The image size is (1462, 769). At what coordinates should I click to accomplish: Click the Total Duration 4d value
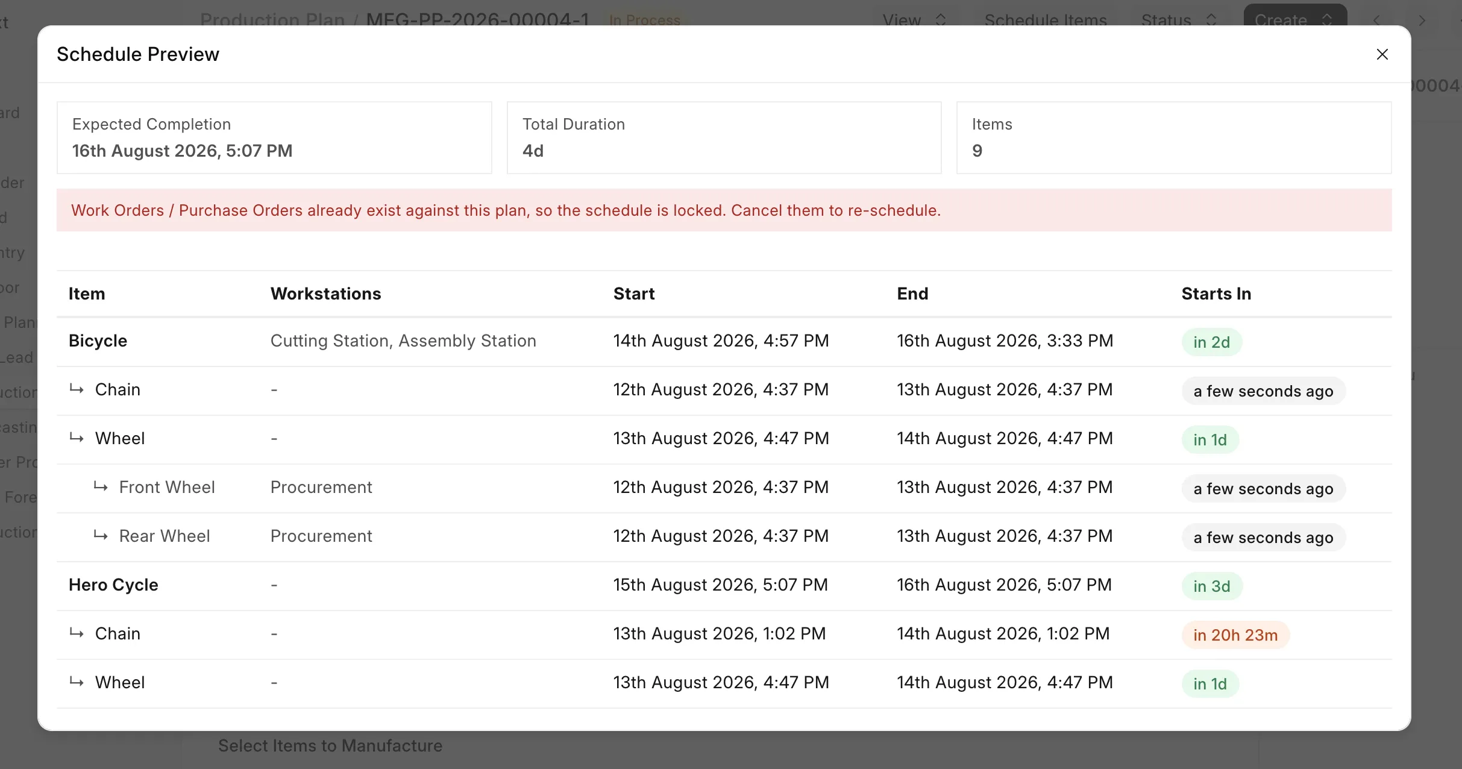(x=533, y=151)
